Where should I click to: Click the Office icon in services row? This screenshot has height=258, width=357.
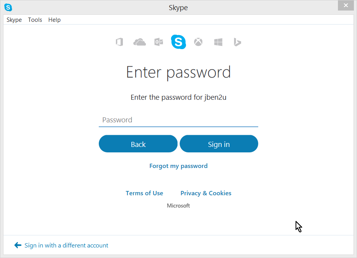point(119,42)
